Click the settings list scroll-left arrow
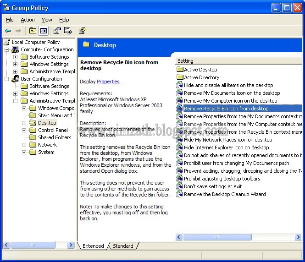The width and height of the screenshot is (305, 262). coord(179,237)
